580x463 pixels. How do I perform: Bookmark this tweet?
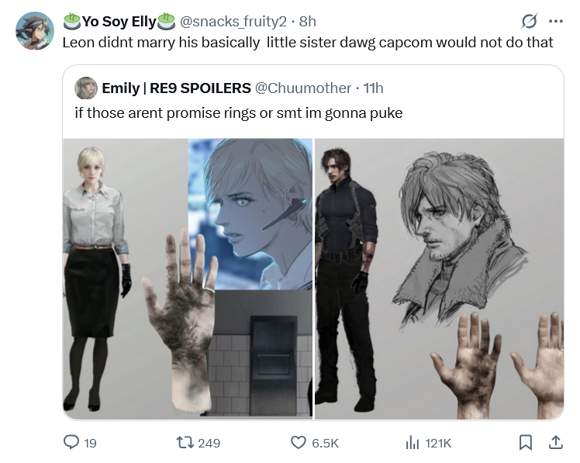[525, 442]
